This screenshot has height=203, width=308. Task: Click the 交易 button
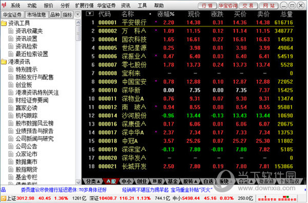click(x=248, y=6)
